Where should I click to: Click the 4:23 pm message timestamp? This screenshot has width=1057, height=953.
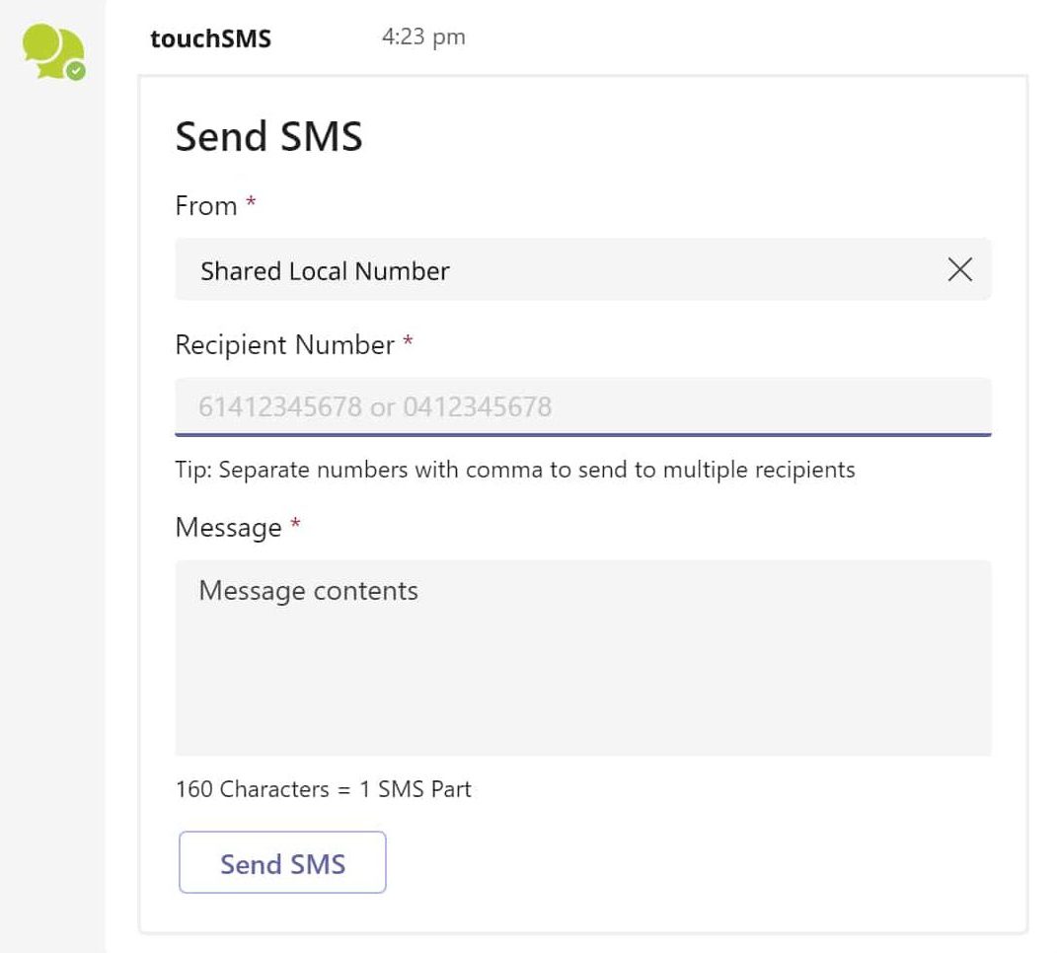[x=422, y=37]
